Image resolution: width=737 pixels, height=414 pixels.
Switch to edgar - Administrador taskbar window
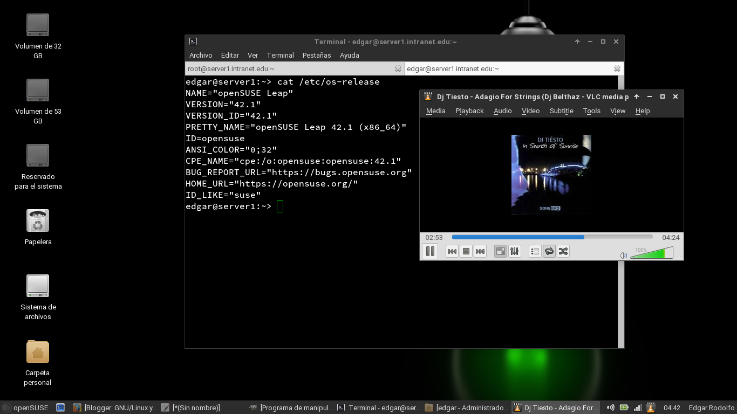pos(467,408)
